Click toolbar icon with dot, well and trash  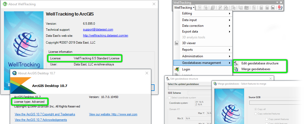226,8
